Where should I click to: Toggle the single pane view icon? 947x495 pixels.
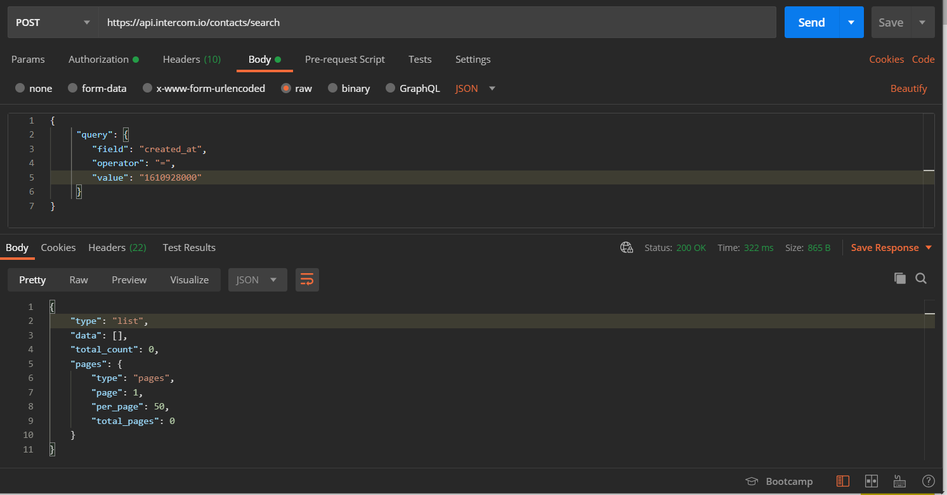pos(843,481)
